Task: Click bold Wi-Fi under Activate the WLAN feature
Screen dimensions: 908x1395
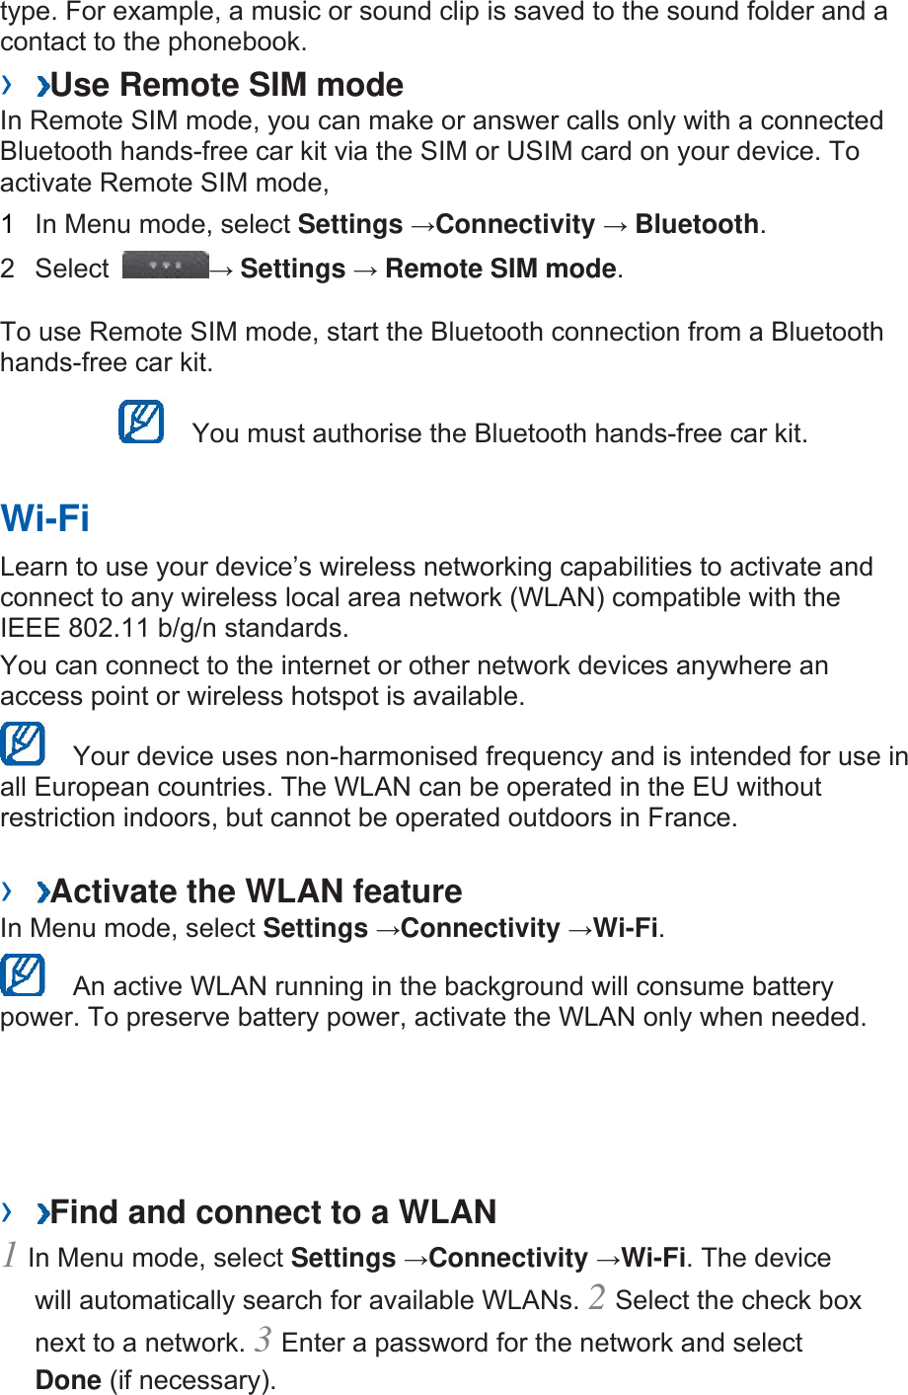Action: [x=626, y=928]
